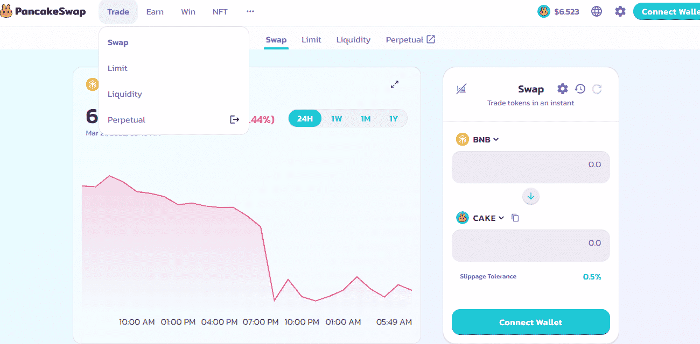Click the 'Trade tokens in an instant' subtitle

pos(531,103)
